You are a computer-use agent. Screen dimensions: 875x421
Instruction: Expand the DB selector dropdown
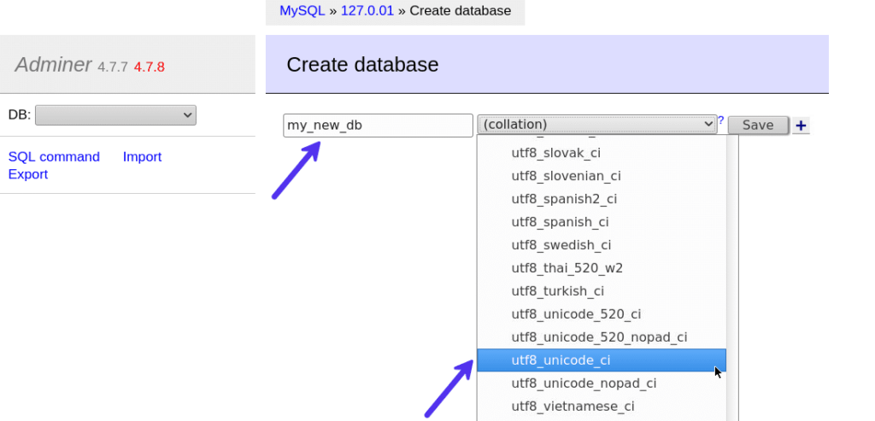pos(115,114)
